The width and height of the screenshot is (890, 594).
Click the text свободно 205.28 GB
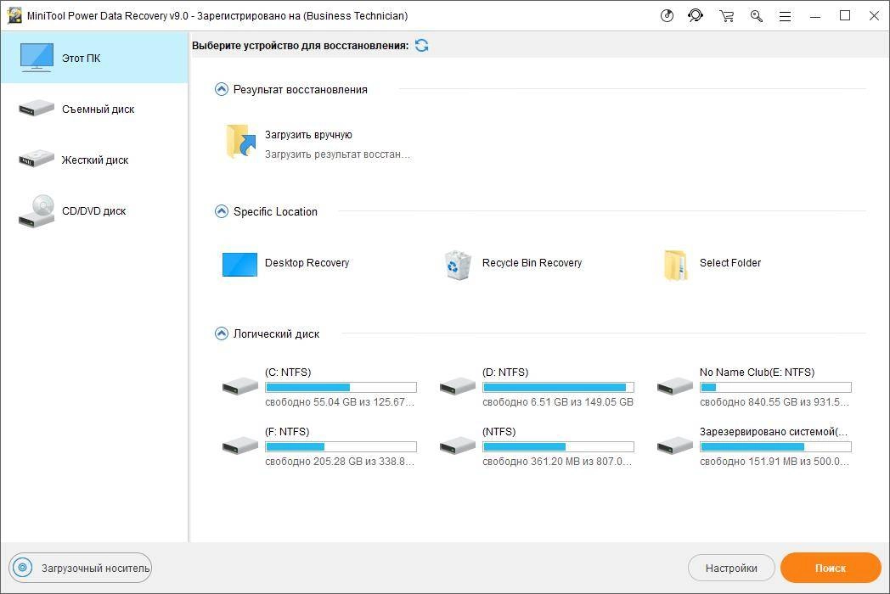tap(313, 462)
